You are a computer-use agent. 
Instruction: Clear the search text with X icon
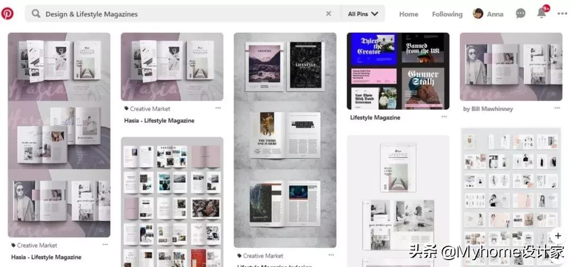(x=328, y=13)
